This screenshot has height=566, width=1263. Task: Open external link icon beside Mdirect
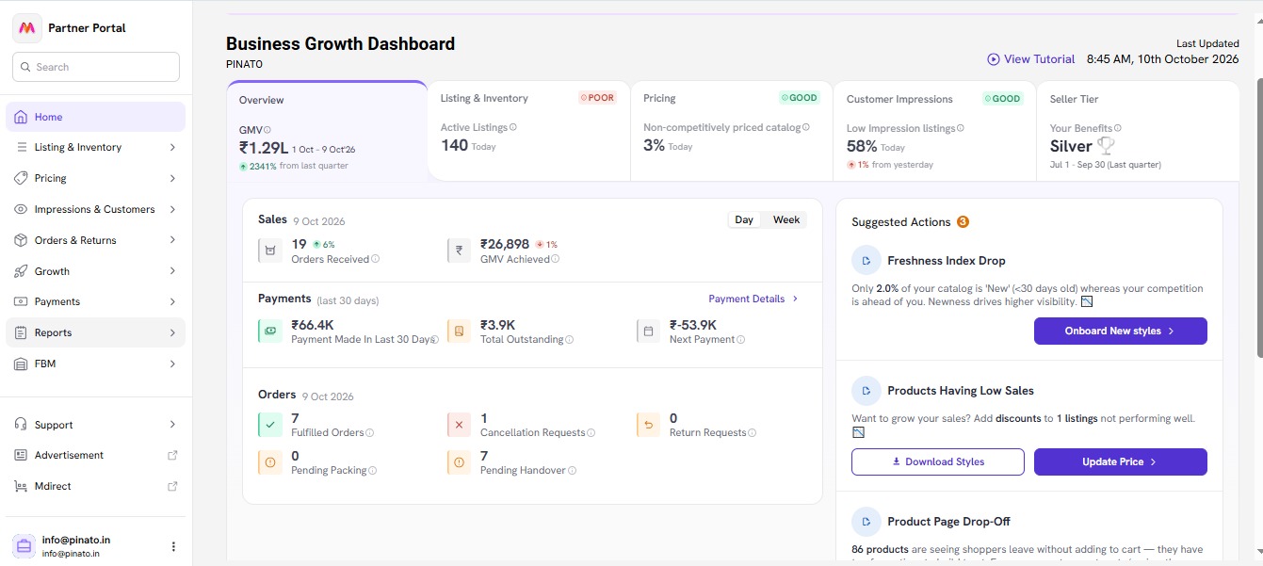[172, 486]
